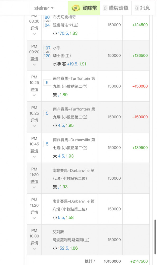
Task: Open 詳情 for the 10:45 Durbanville race
Action: (x=34, y=151)
